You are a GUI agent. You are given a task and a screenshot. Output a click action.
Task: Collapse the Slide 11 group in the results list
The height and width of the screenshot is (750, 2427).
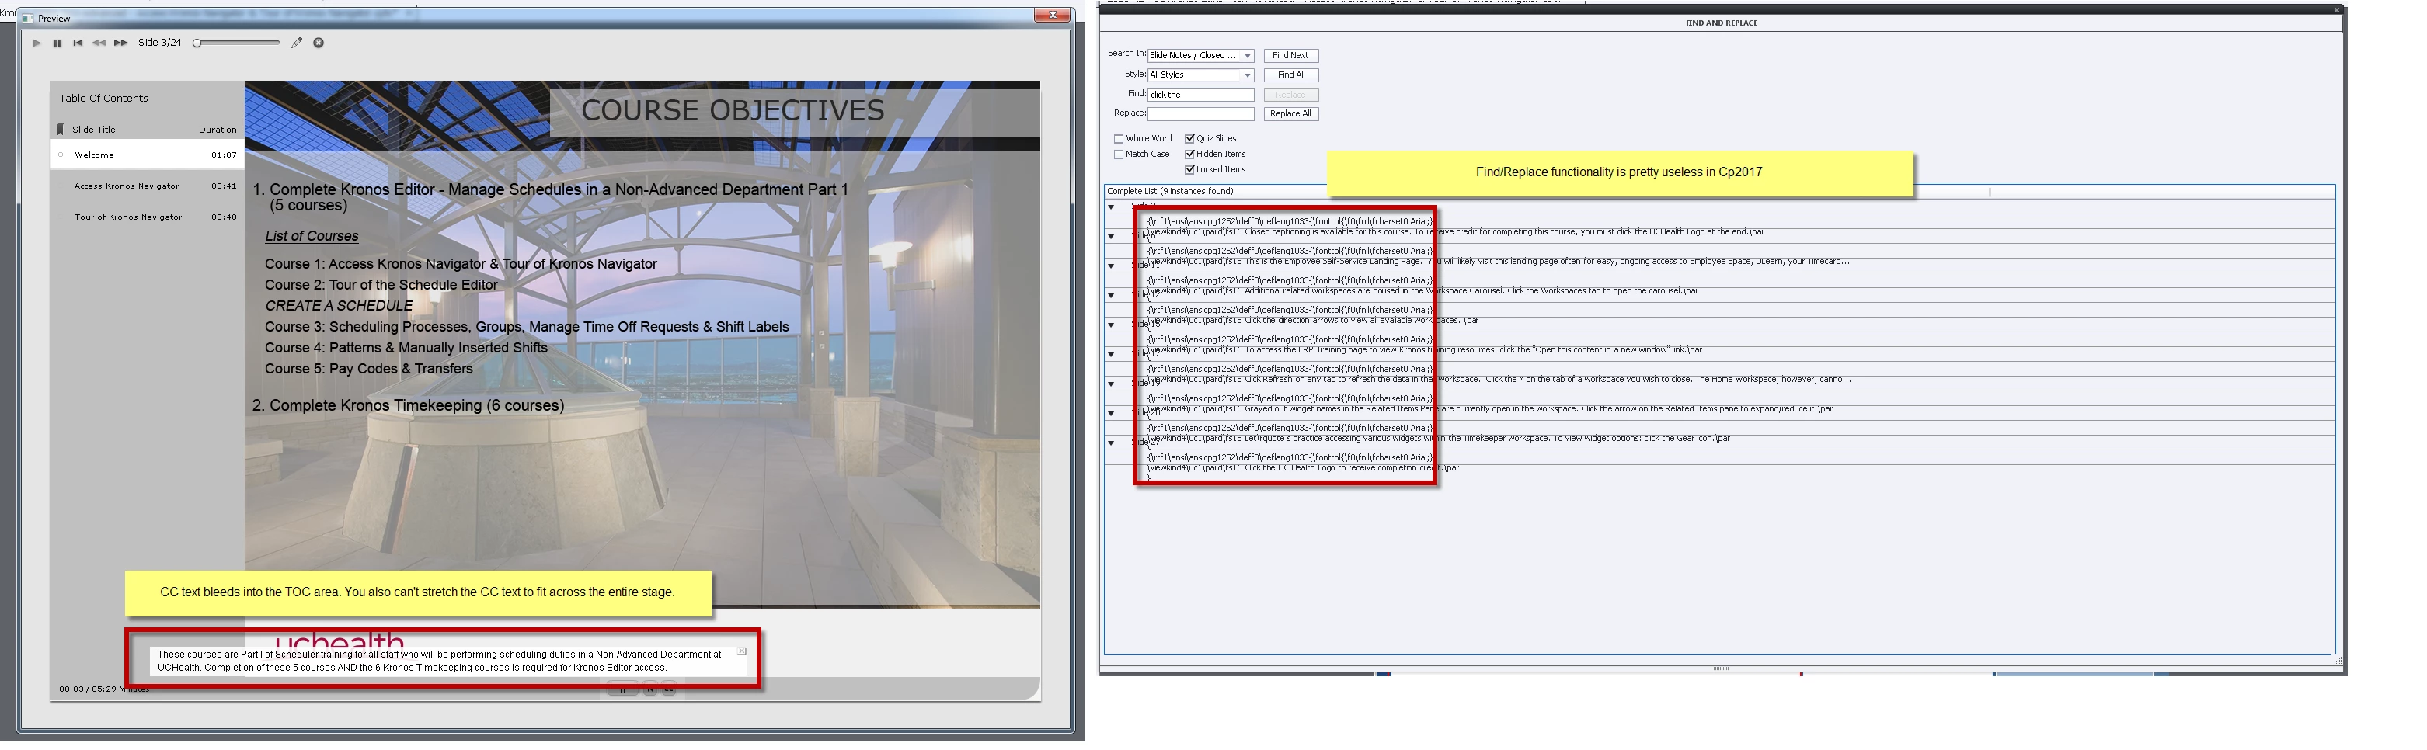(1112, 266)
